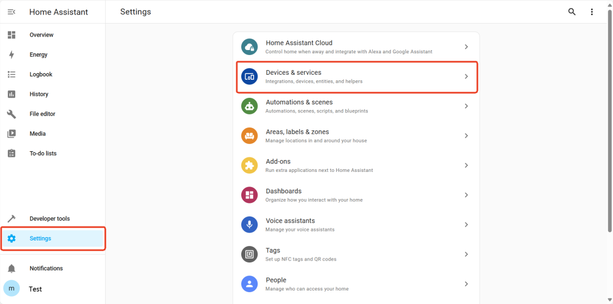Open Dashboards settings
Image resolution: width=613 pixels, height=304 pixels.
356,195
